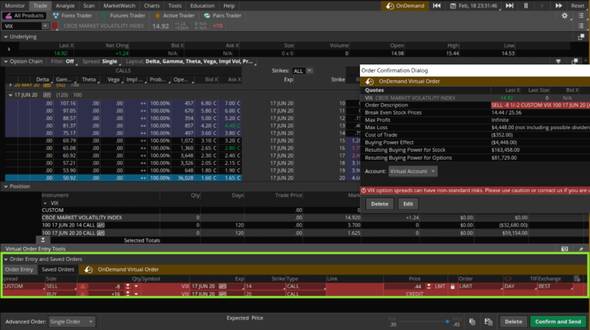Switch to Forex Trader
Screen dimensions: 590x330
click(72, 16)
